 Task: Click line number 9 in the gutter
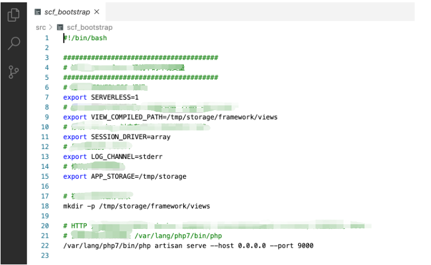pos(47,117)
